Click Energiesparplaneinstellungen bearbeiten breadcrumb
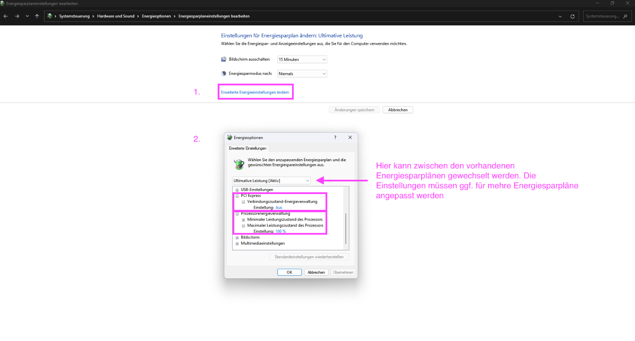This screenshot has height=341, width=635. (x=214, y=16)
